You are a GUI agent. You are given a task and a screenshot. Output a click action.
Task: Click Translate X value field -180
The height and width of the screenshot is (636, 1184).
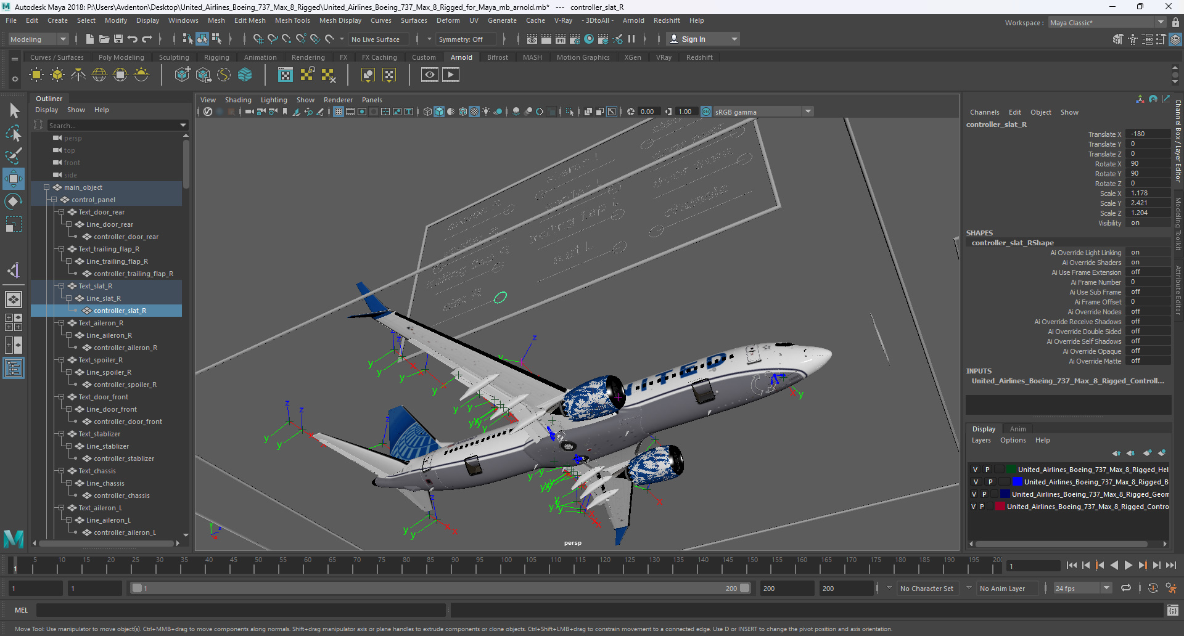pyautogui.click(x=1148, y=134)
